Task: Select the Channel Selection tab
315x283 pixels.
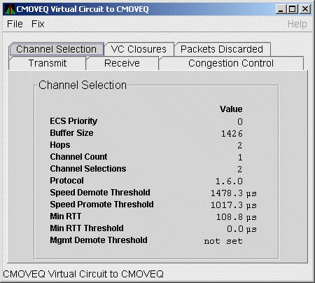Action: (x=57, y=49)
